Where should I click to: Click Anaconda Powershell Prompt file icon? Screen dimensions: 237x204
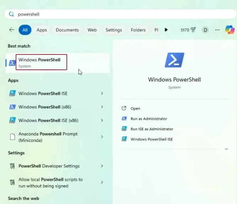pos(12,137)
